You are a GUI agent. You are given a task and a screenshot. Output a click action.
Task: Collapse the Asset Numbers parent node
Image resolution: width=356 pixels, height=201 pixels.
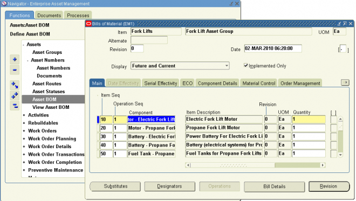click(28, 60)
